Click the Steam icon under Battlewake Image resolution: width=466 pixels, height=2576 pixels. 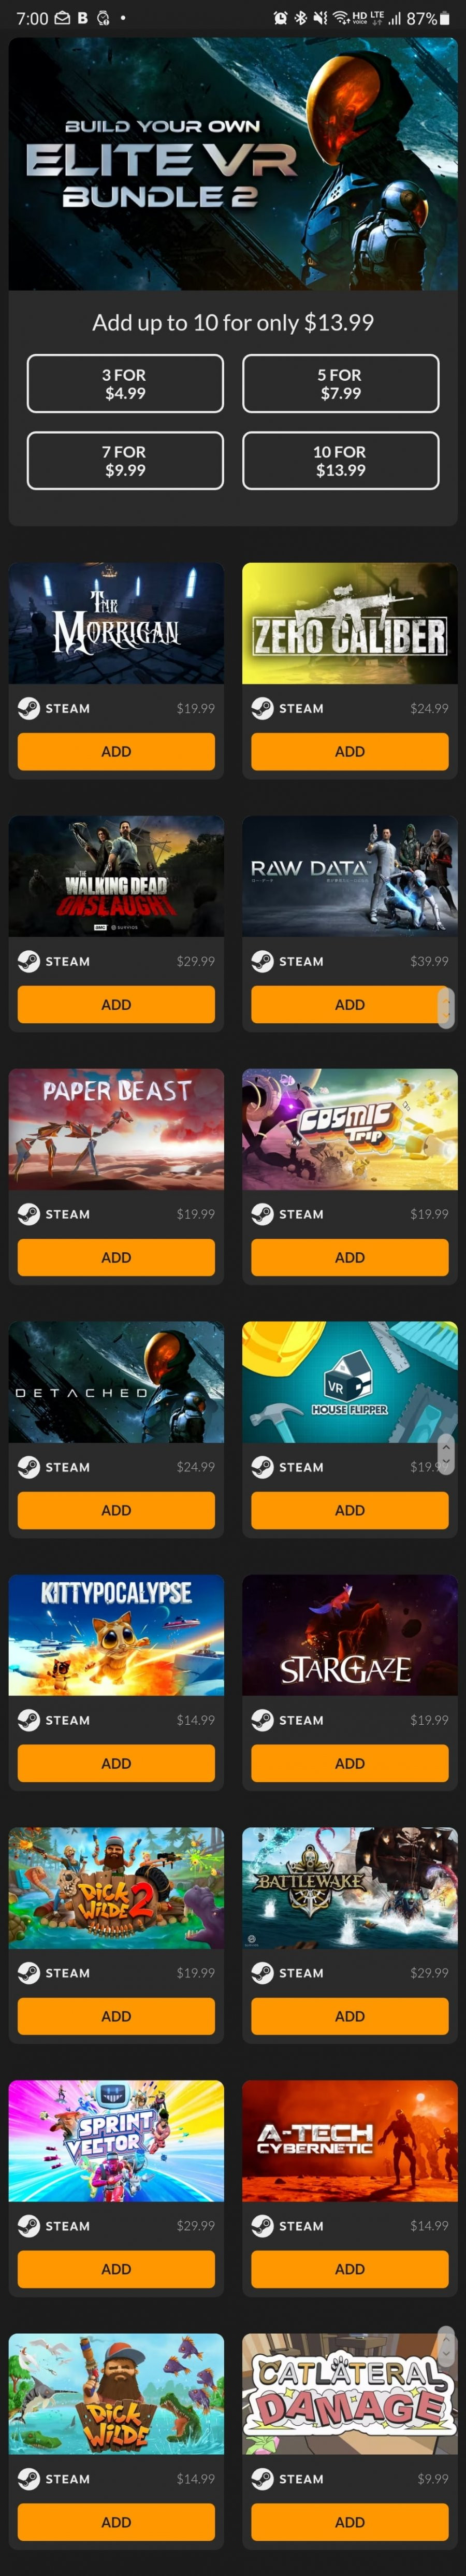[x=262, y=1973]
